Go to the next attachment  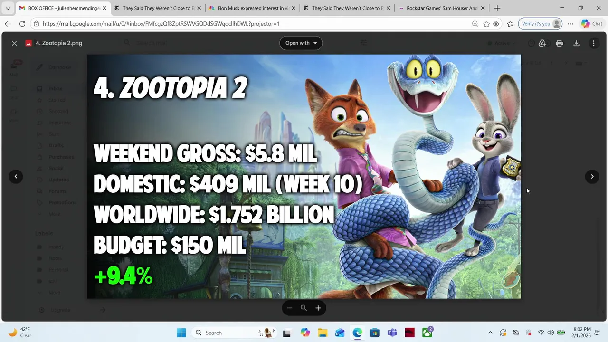[592, 176]
